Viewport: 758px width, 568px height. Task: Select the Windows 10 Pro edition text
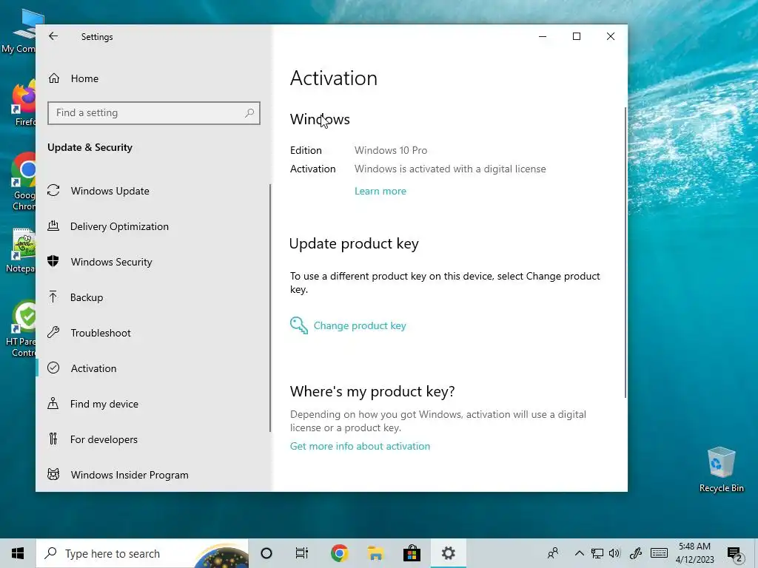coord(391,151)
